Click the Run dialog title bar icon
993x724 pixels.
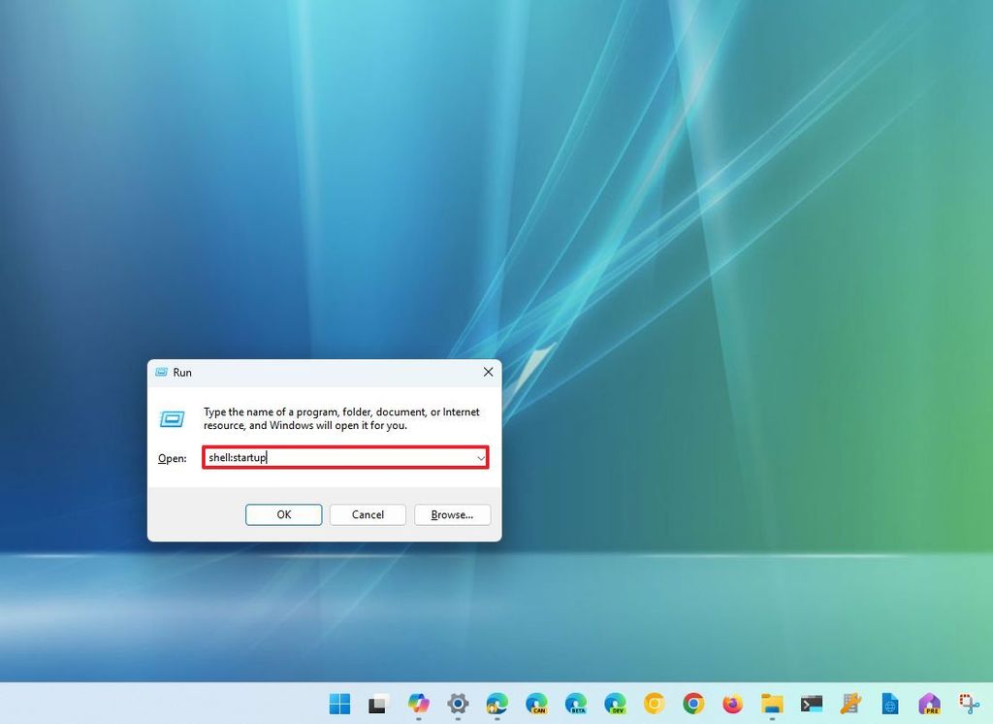[x=161, y=372]
